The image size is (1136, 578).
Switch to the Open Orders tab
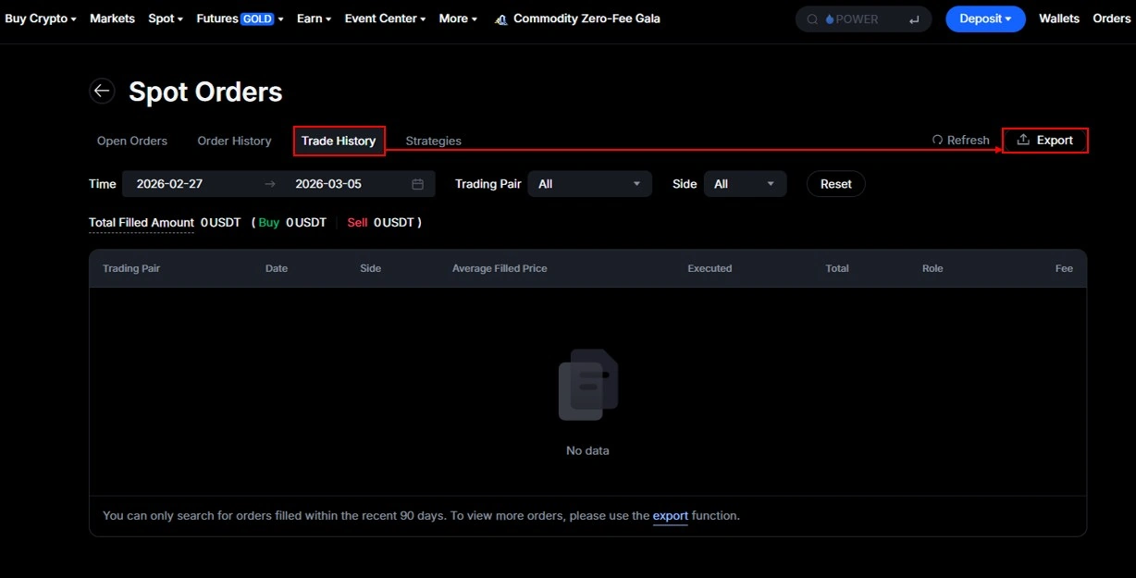point(132,141)
